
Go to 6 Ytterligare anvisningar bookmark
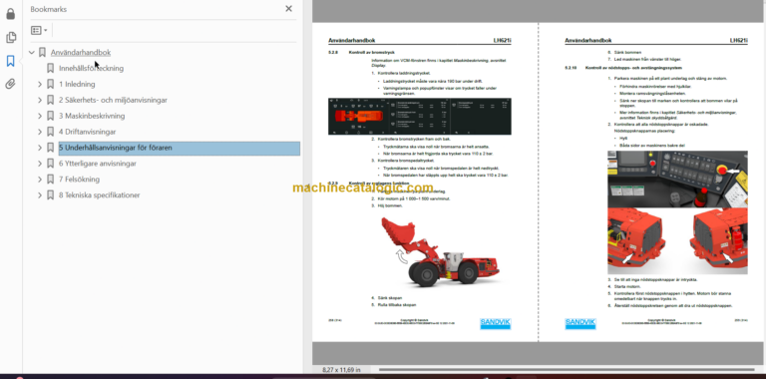(98, 164)
